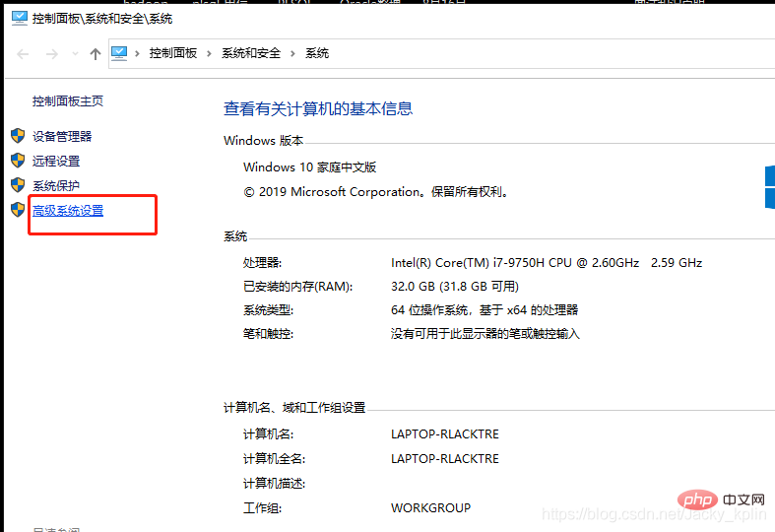The image size is (775, 532).
Task: Click the back arrow navigation button
Action: click(23, 54)
